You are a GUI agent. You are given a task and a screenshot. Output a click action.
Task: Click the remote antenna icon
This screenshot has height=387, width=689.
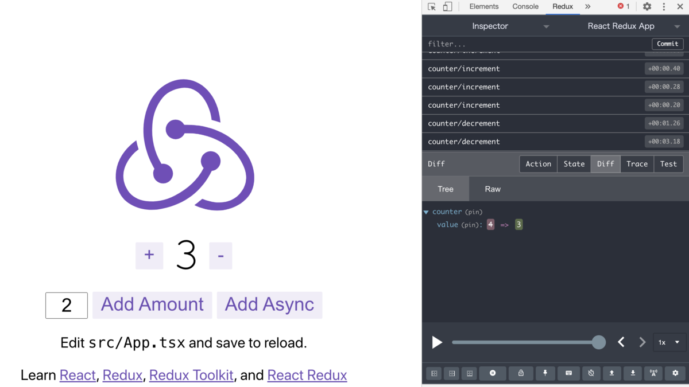[653, 373]
